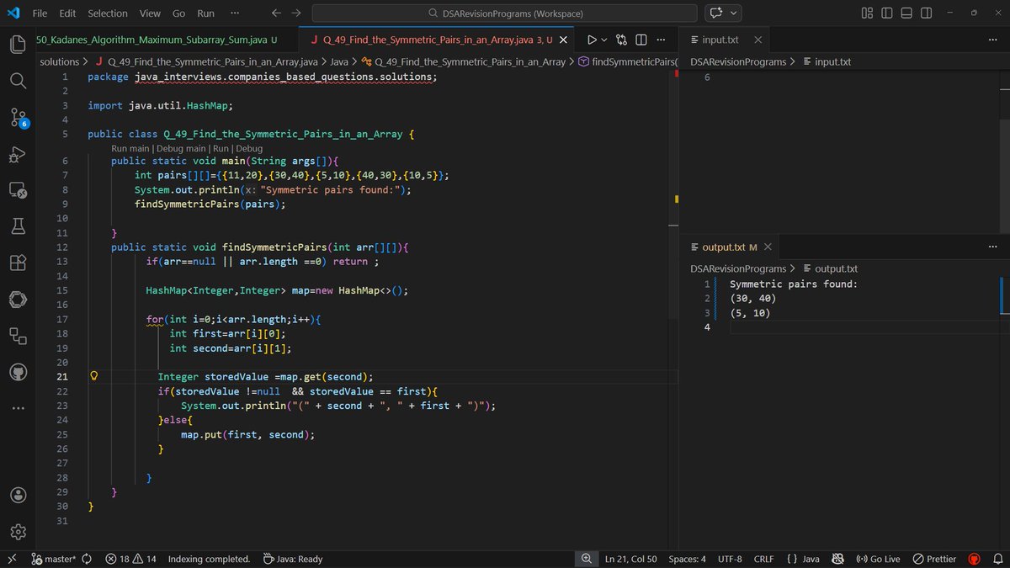Viewport: 1010px width, 568px height.
Task: Open the File menu
Action: (40, 13)
